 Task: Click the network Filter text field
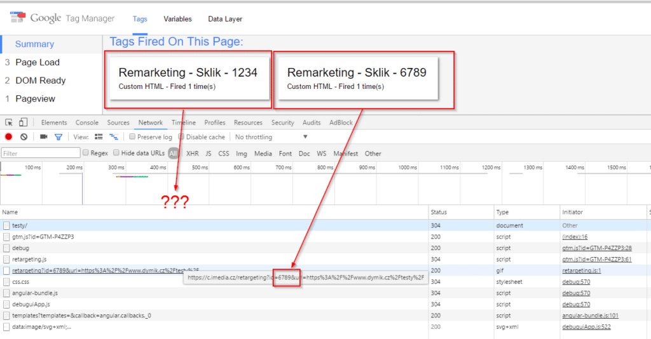coord(41,154)
